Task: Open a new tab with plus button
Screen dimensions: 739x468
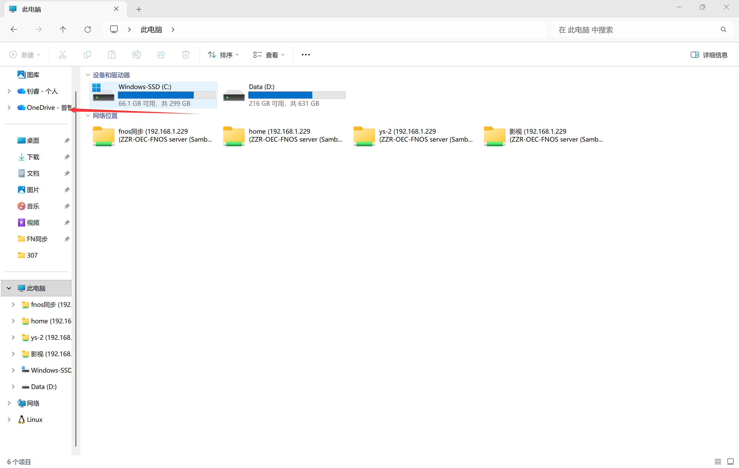Action: click(139, 9)
